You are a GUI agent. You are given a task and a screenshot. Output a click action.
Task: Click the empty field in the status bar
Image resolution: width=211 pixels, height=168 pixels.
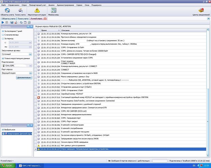160,161
